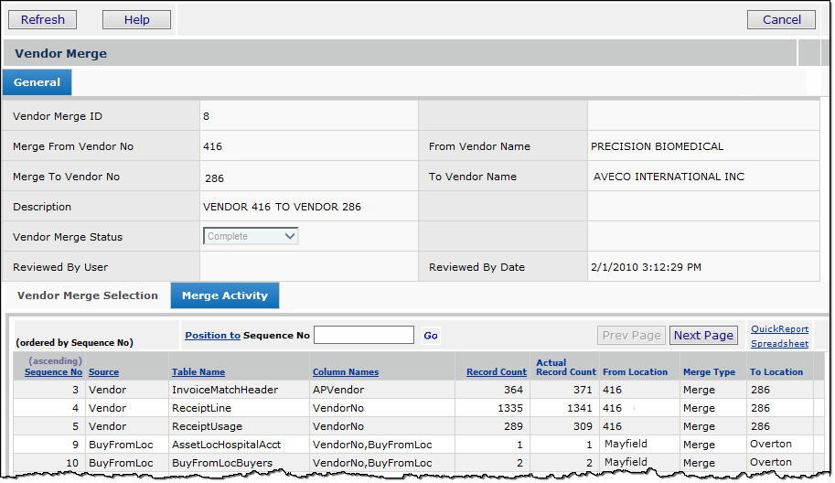This screenshot has width=835, height=483.
Task: Sort by Source column header
Action: [103, 372]
